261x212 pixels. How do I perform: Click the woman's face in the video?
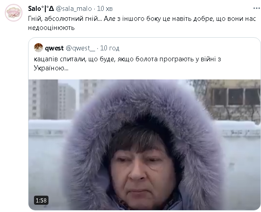(x=142, y=173)
